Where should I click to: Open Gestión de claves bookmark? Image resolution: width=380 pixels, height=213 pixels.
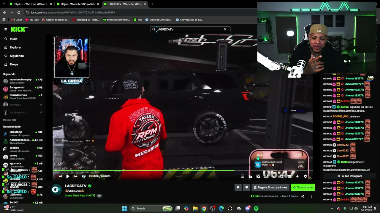pyautogui.click(x=55, y=20)
